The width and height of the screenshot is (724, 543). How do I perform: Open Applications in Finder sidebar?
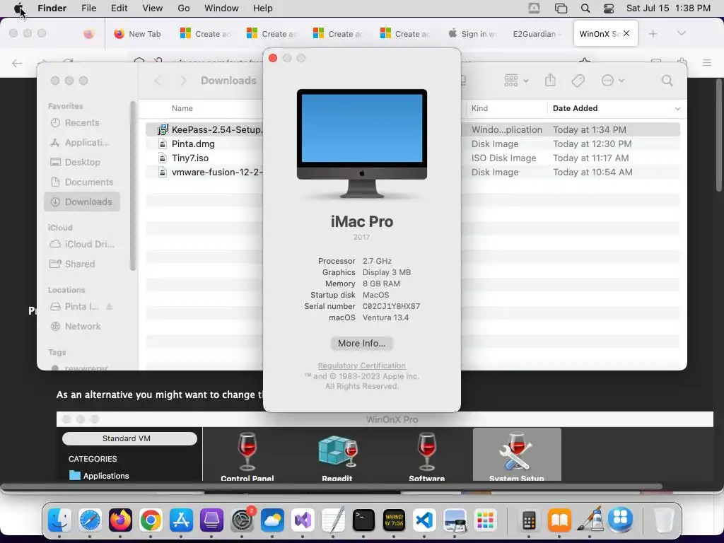coord(82,142)
